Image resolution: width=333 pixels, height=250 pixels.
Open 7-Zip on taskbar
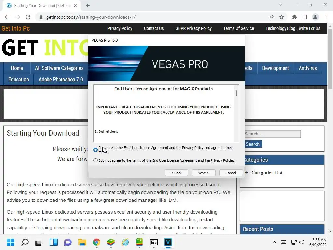154,242
